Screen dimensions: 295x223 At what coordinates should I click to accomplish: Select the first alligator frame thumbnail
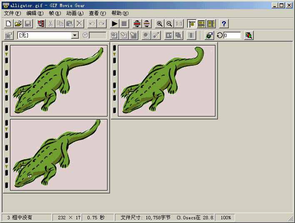58,80
